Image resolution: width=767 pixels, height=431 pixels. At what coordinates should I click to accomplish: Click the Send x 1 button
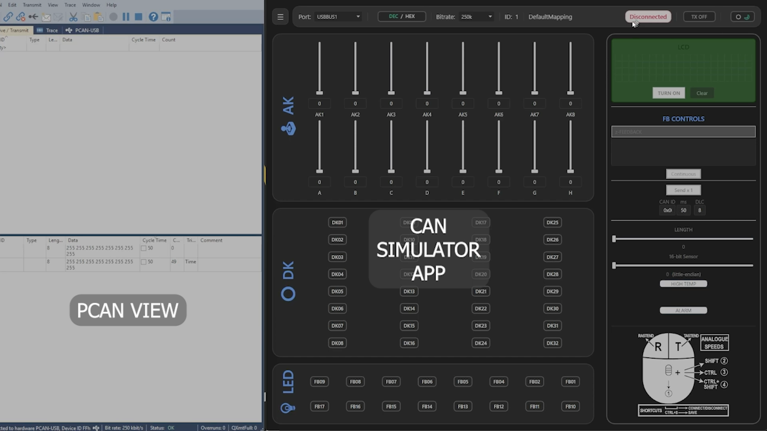tap(683, 190)
